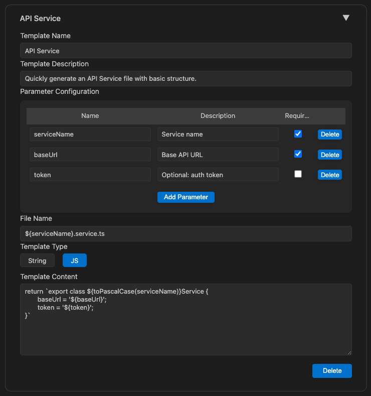
Task: Click the Parameter Configuration label
Action: pos(60,91)
